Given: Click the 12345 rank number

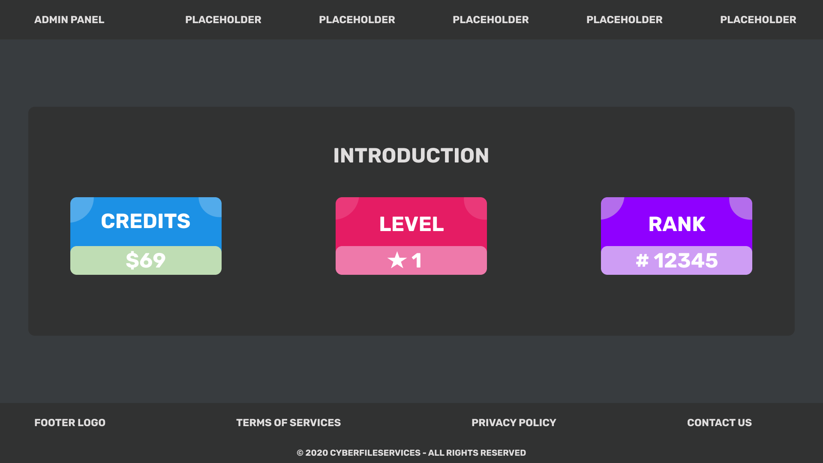Looking at the screenshot, I should pos(686,260).
